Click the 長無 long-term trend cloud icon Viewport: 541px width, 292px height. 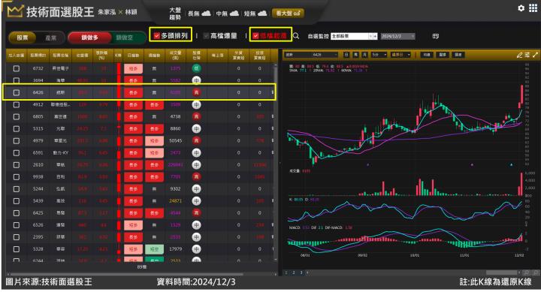coord(206,13)
